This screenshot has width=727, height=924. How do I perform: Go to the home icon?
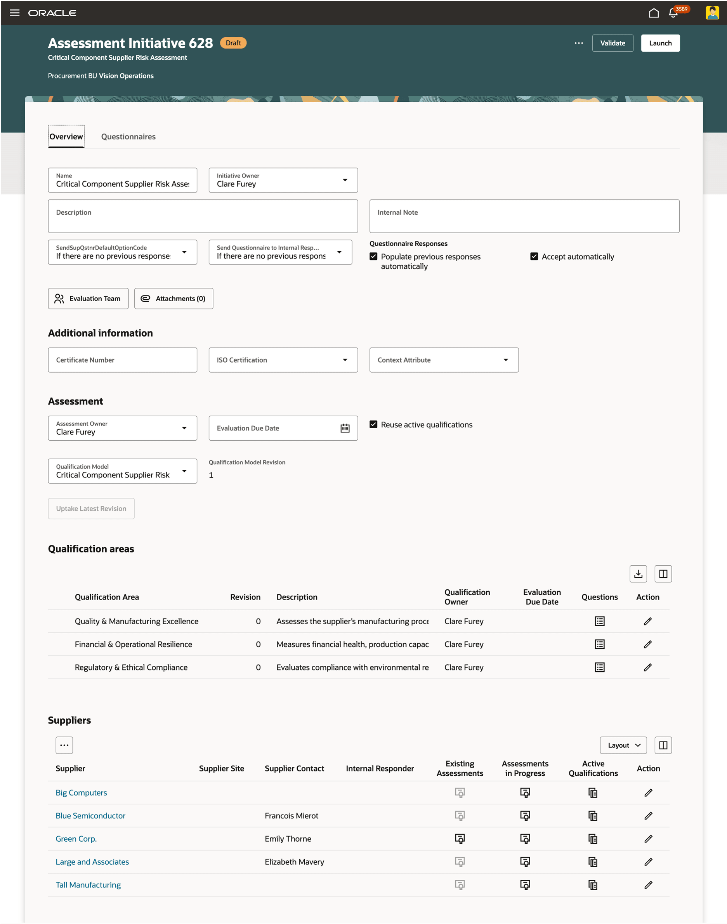(x=654, y=13)
